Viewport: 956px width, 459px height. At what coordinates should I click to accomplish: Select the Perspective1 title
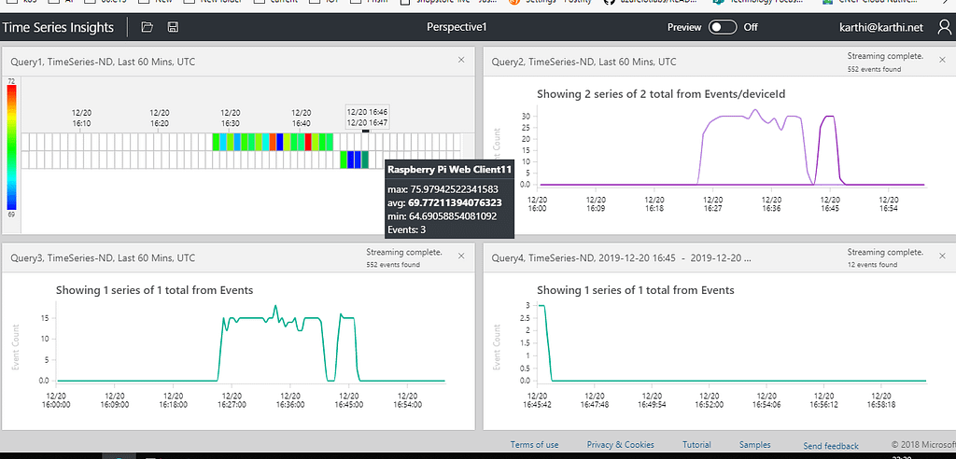coord(456,27)
